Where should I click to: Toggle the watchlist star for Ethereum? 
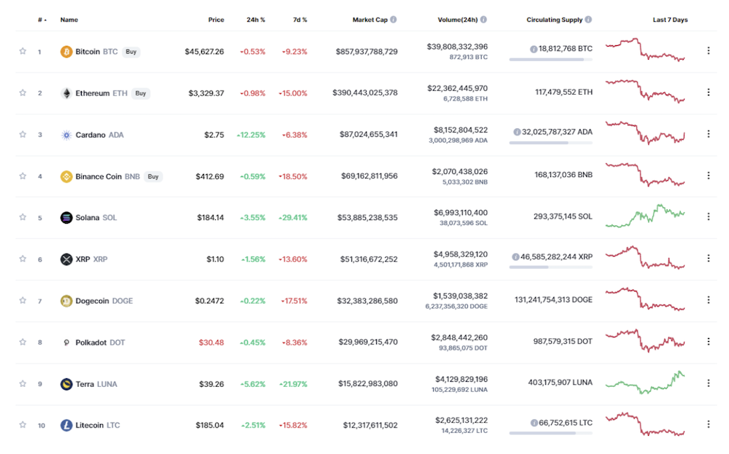coord(23,93)
